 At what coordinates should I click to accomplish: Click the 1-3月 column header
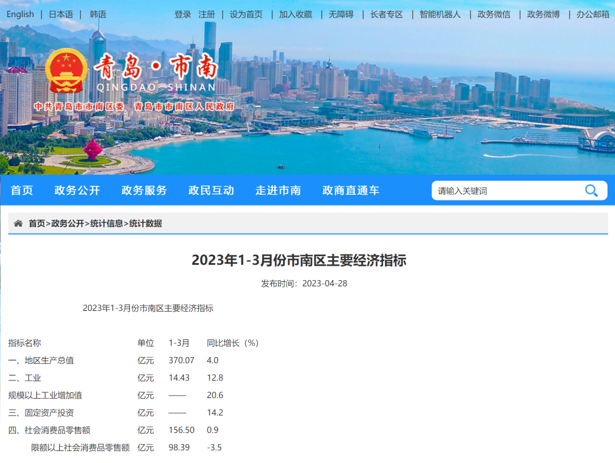(x=179, y=343)
